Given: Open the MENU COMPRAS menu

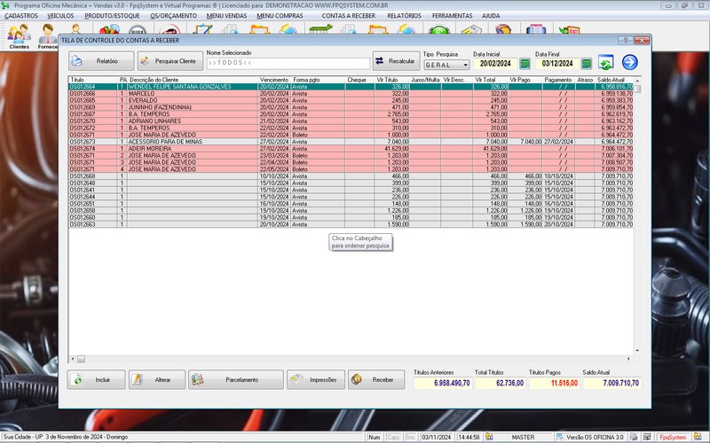Looking at the screenshot, I should 280,16.
